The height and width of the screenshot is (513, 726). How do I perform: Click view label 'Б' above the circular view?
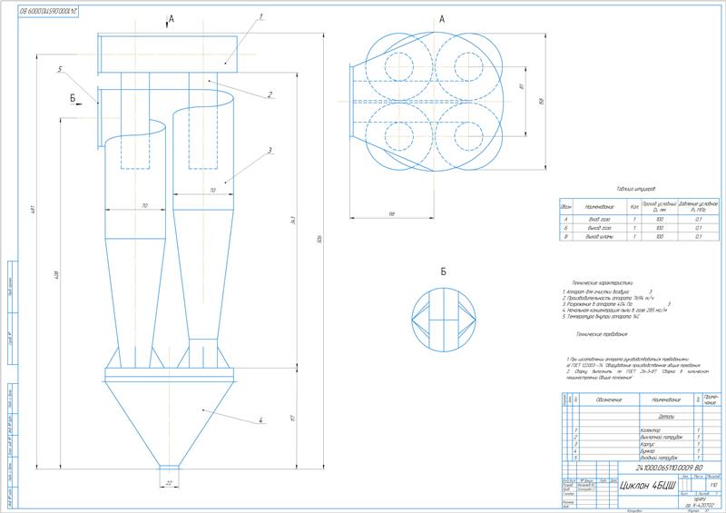(444, 271)
